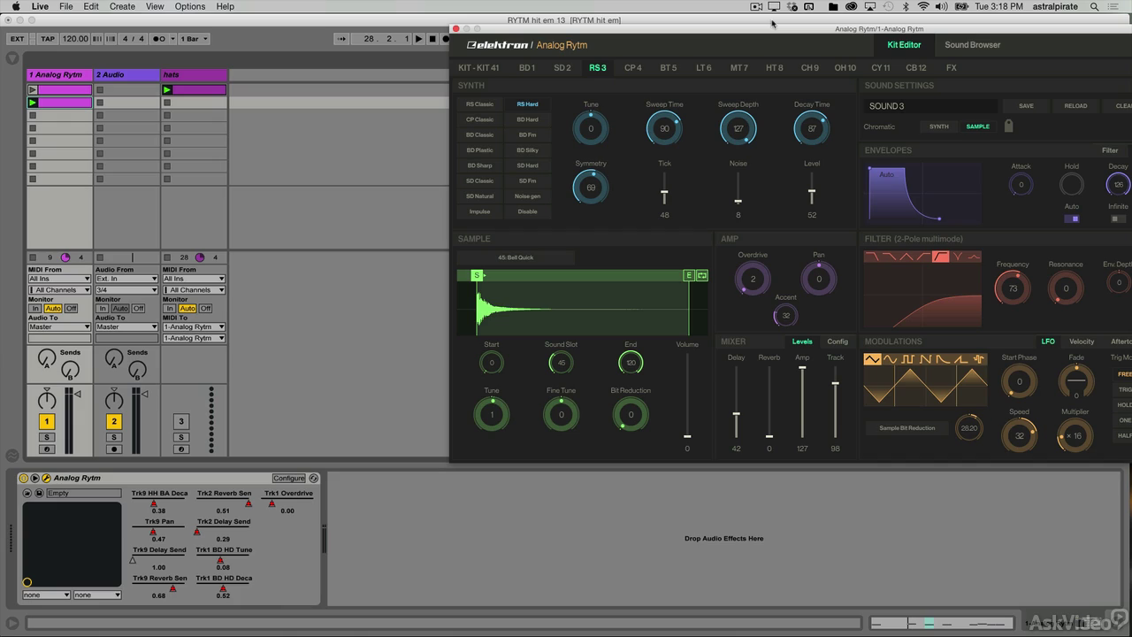Open track 2 Audio From Ext. In dropdown
Image resolution: width=1132 pixels, height=637 pixels.
tap(126, 279)
